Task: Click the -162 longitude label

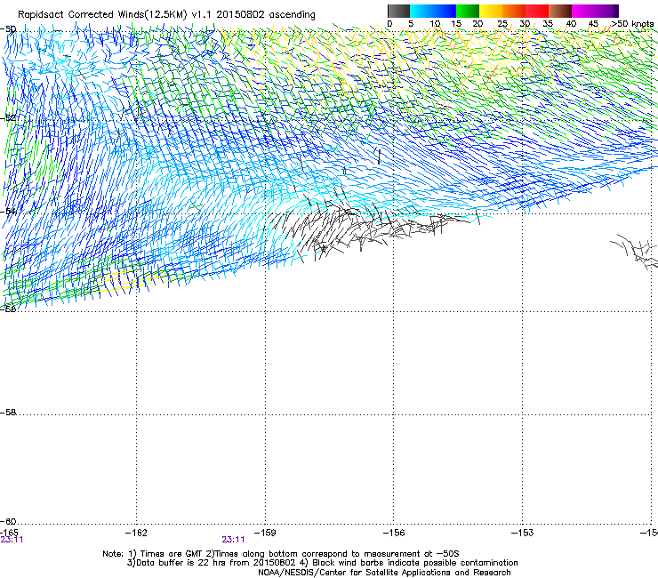Action: pyautogui.click(x=136, y=533)
